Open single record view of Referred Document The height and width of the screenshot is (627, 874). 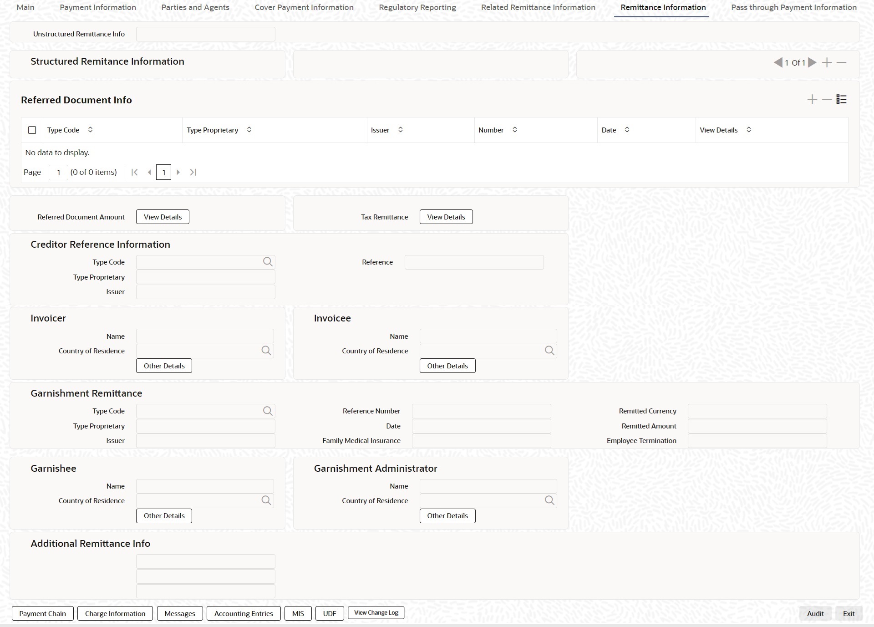tap(841, 99)
